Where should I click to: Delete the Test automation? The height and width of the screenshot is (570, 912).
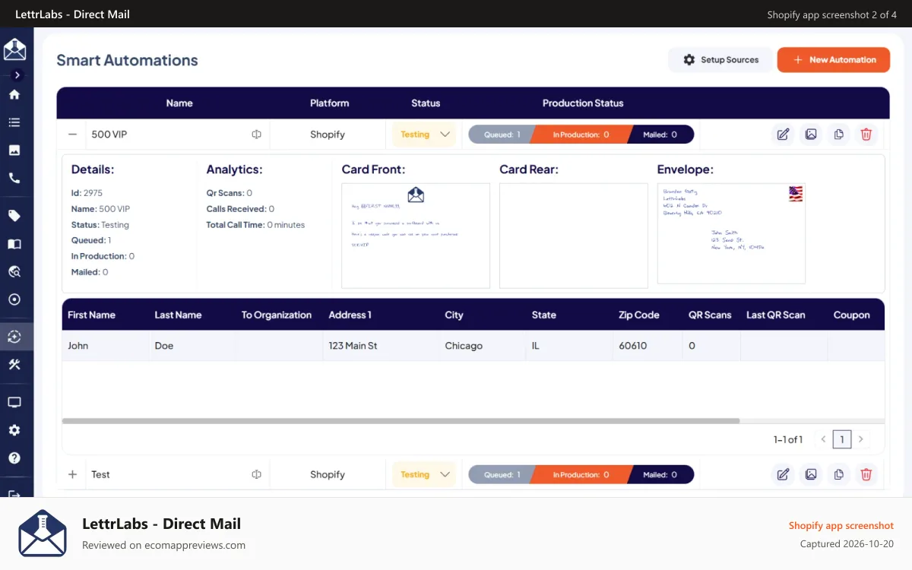866,474
